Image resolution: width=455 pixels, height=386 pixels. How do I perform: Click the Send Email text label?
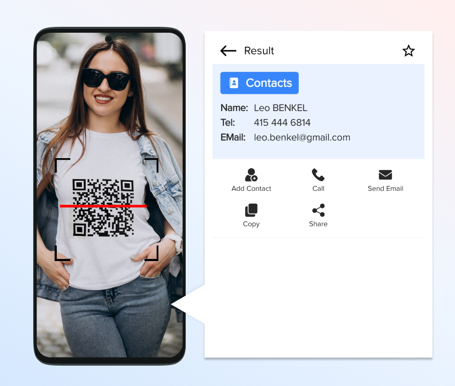point(385,189)
